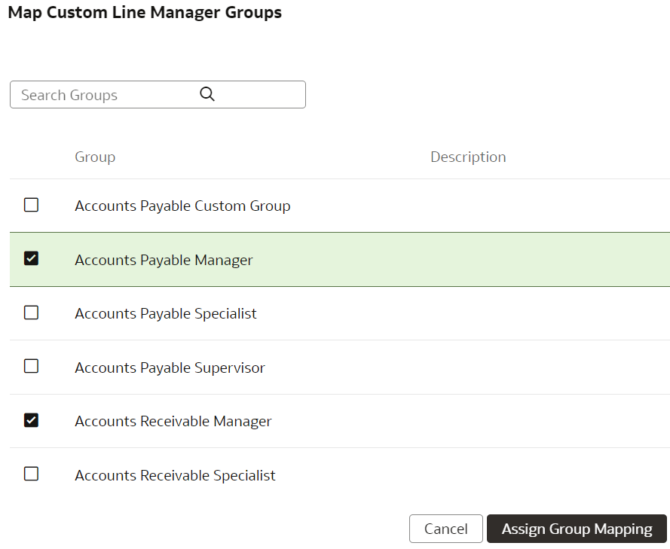Screen dimensions: 670x549
Task: Check the Accounts Receivable Specialist checkbox
Action: (x=31, y=474)
